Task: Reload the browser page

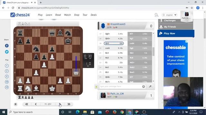Action: pos(13,8)
